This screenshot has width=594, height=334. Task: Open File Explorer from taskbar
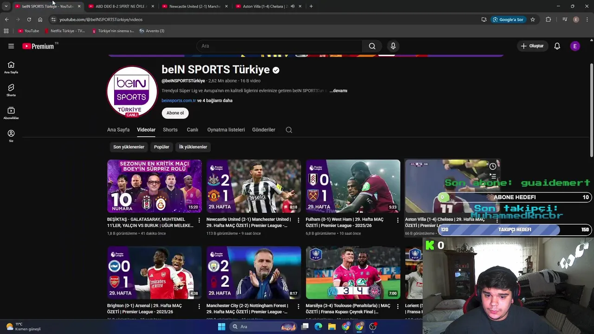click(332, 327)
